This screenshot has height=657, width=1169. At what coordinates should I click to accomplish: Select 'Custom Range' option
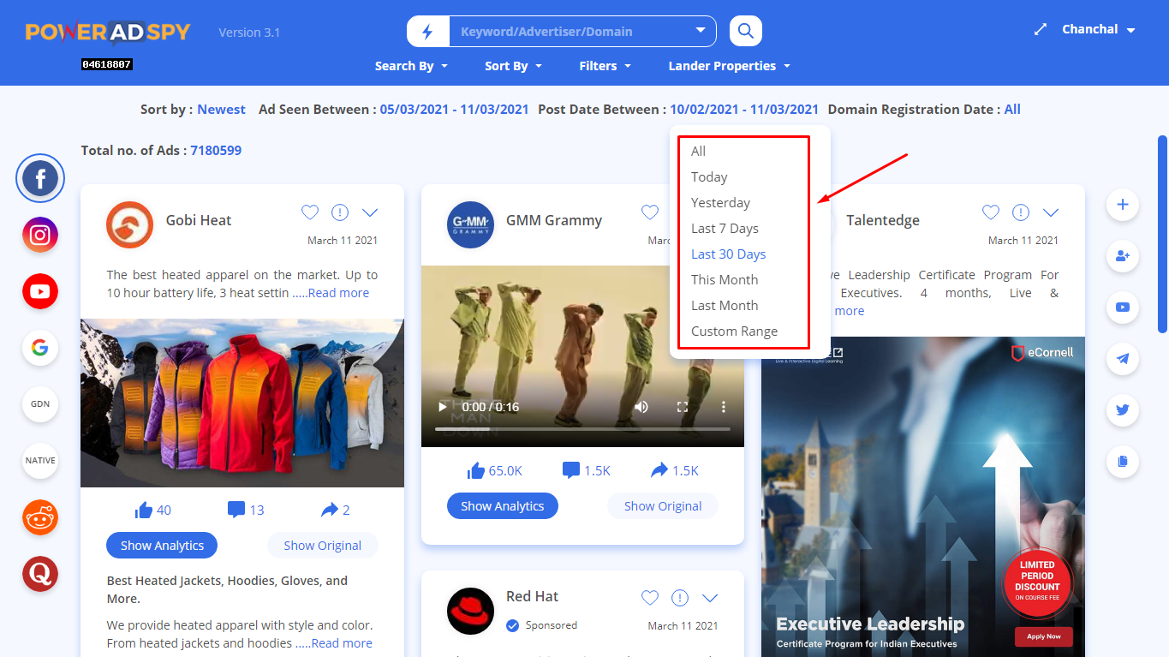pos(734,331)
